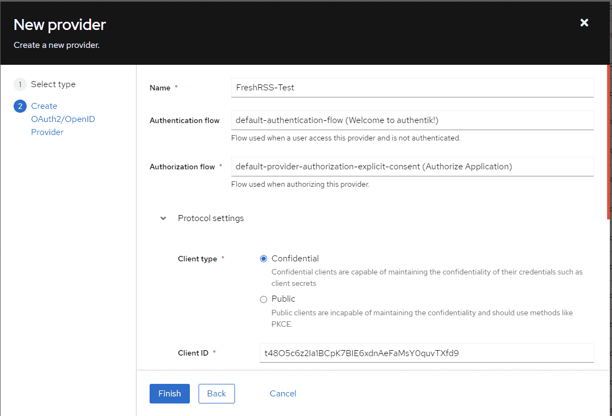Viewport: 612px width, 416px height.
Task: Cancel the provider creation
Action: pos(283,393)
